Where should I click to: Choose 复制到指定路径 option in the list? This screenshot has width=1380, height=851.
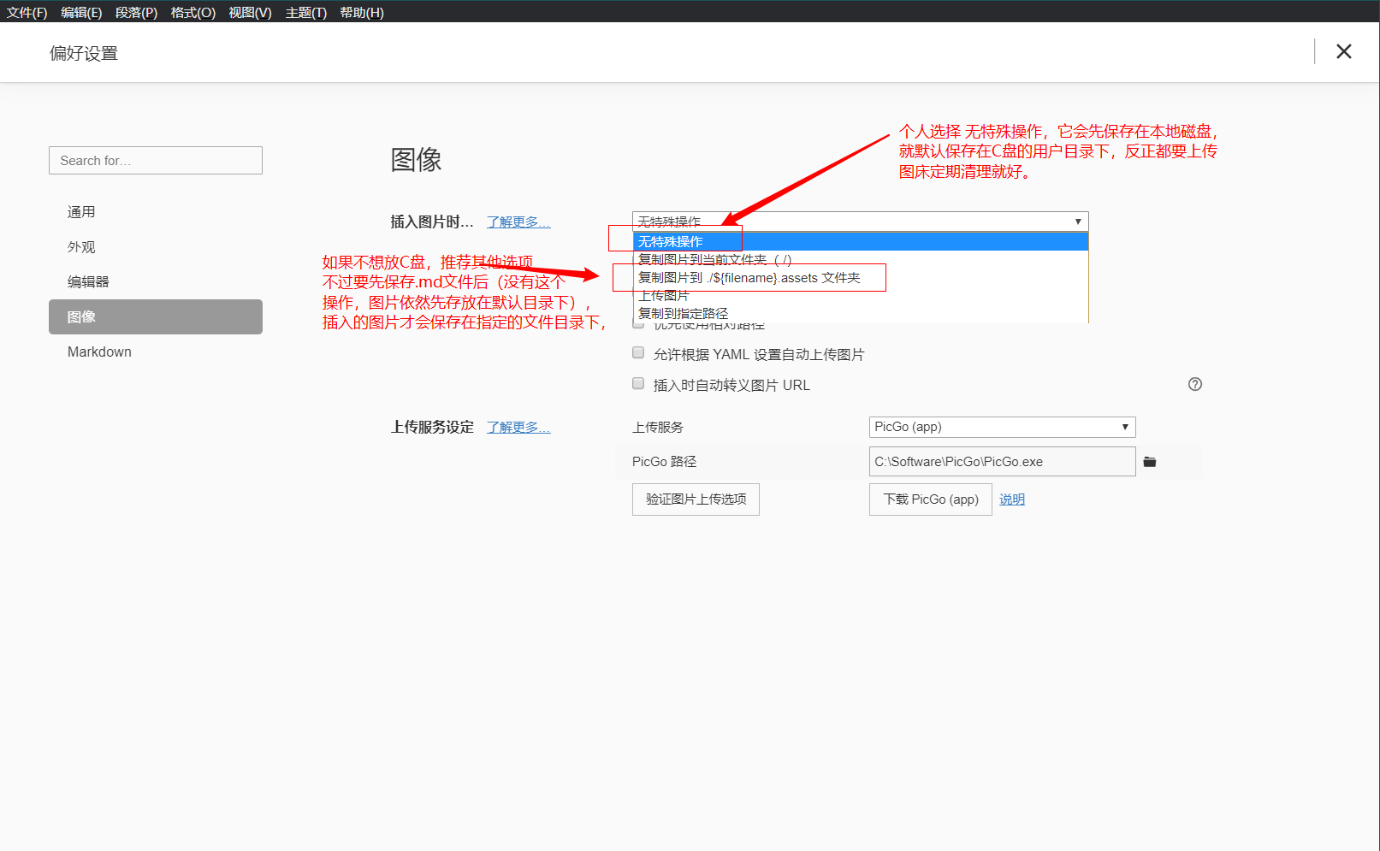coord(861,314)
